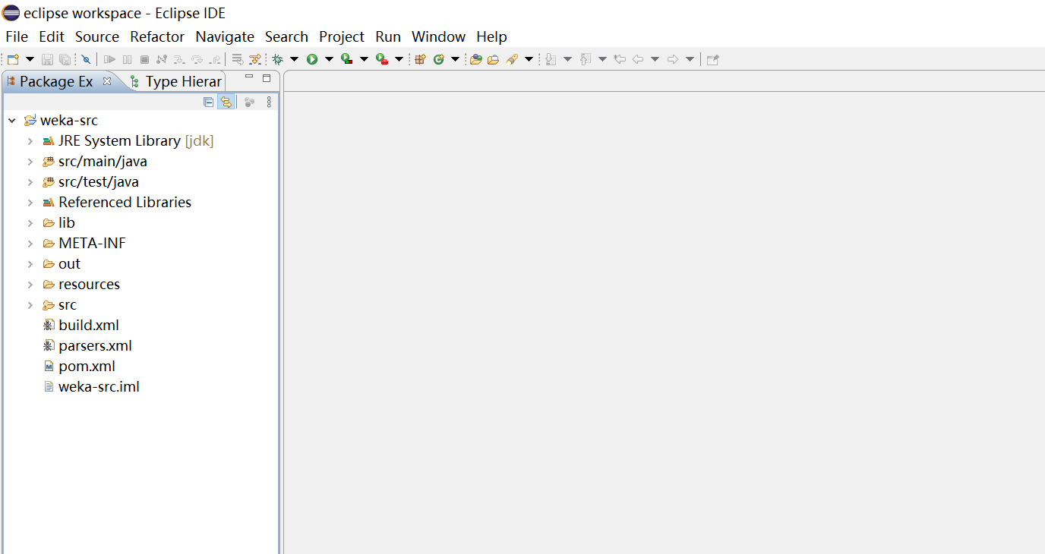The image size is (1045, 554).
Task: Toggle Link with Editor button
Action: 226,102
